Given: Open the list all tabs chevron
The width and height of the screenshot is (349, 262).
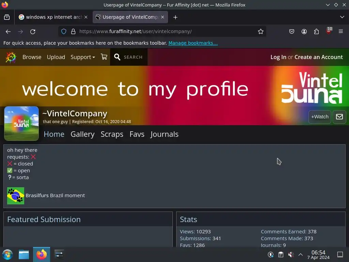Looking at the screenshot, I should pyautogui.click(x=342, y=17).
